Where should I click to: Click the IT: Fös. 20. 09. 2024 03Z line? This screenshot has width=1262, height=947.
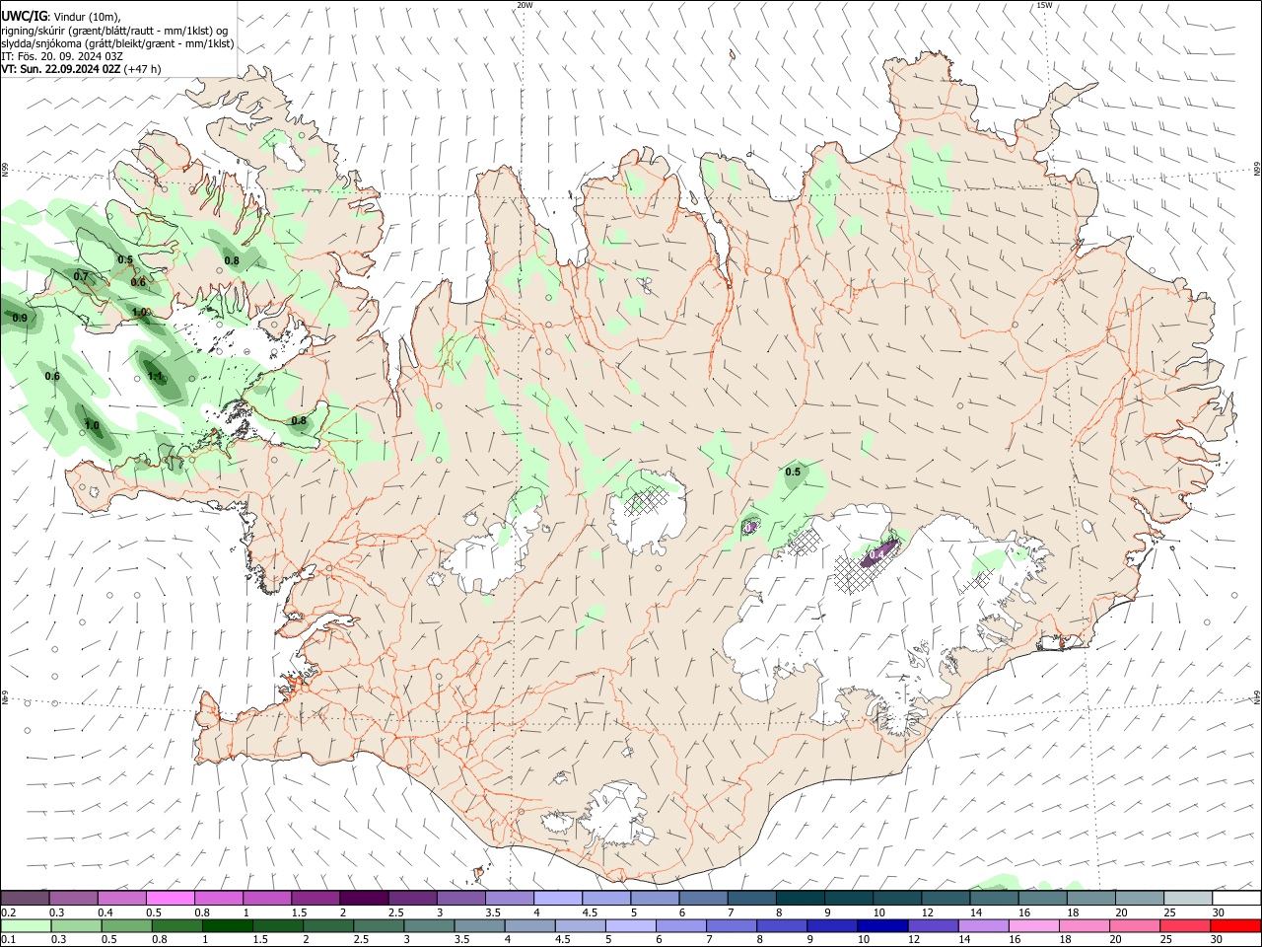(61, 56)
